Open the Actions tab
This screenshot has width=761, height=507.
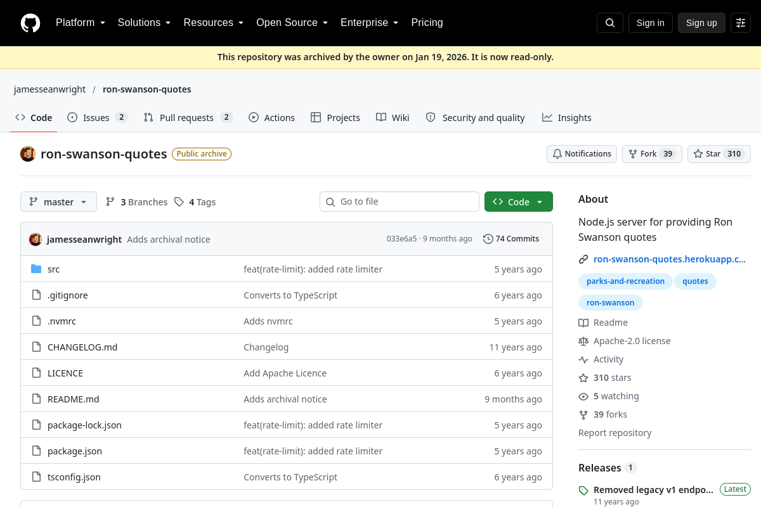coord(271,118)
